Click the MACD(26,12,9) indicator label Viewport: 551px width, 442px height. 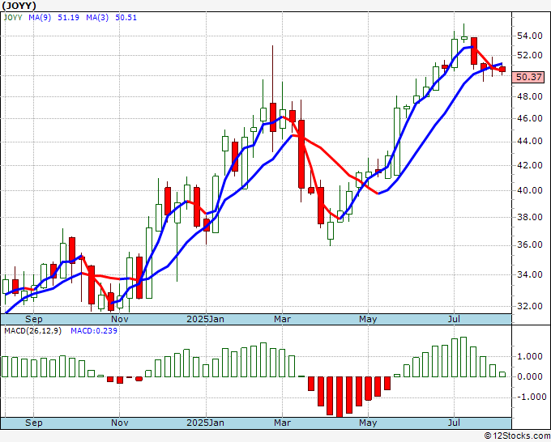pos(32,331)
